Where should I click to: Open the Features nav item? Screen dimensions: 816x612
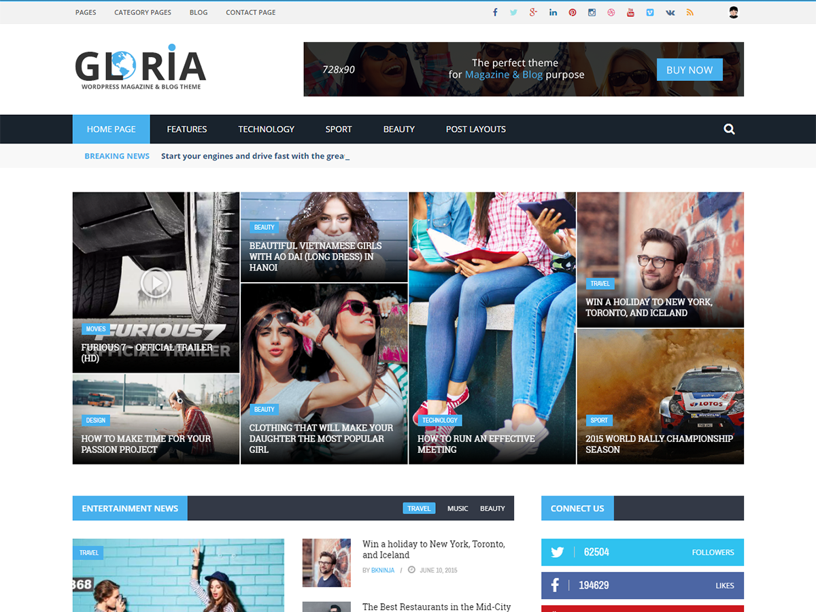pos(187,129)
